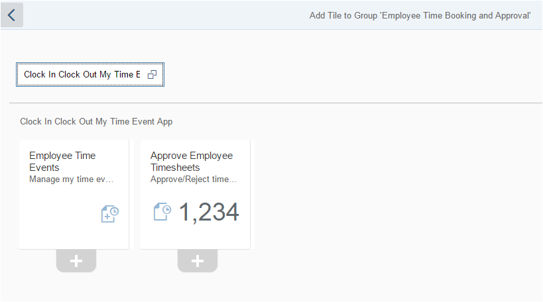Click the Approve Employee Timesheets tile title
Viewport: 543px width, 302px height.
tap(192, 162)
